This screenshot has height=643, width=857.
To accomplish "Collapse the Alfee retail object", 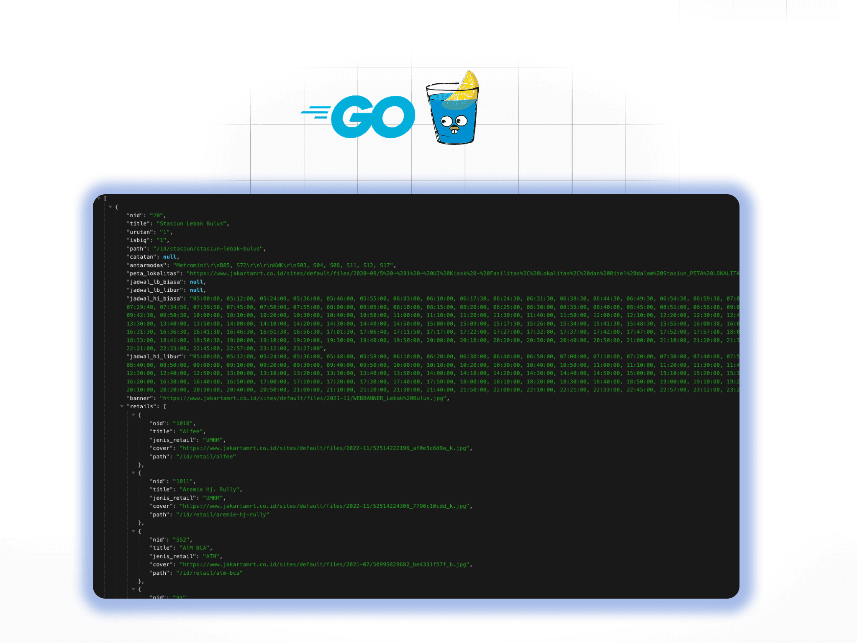I will [133, 415].
